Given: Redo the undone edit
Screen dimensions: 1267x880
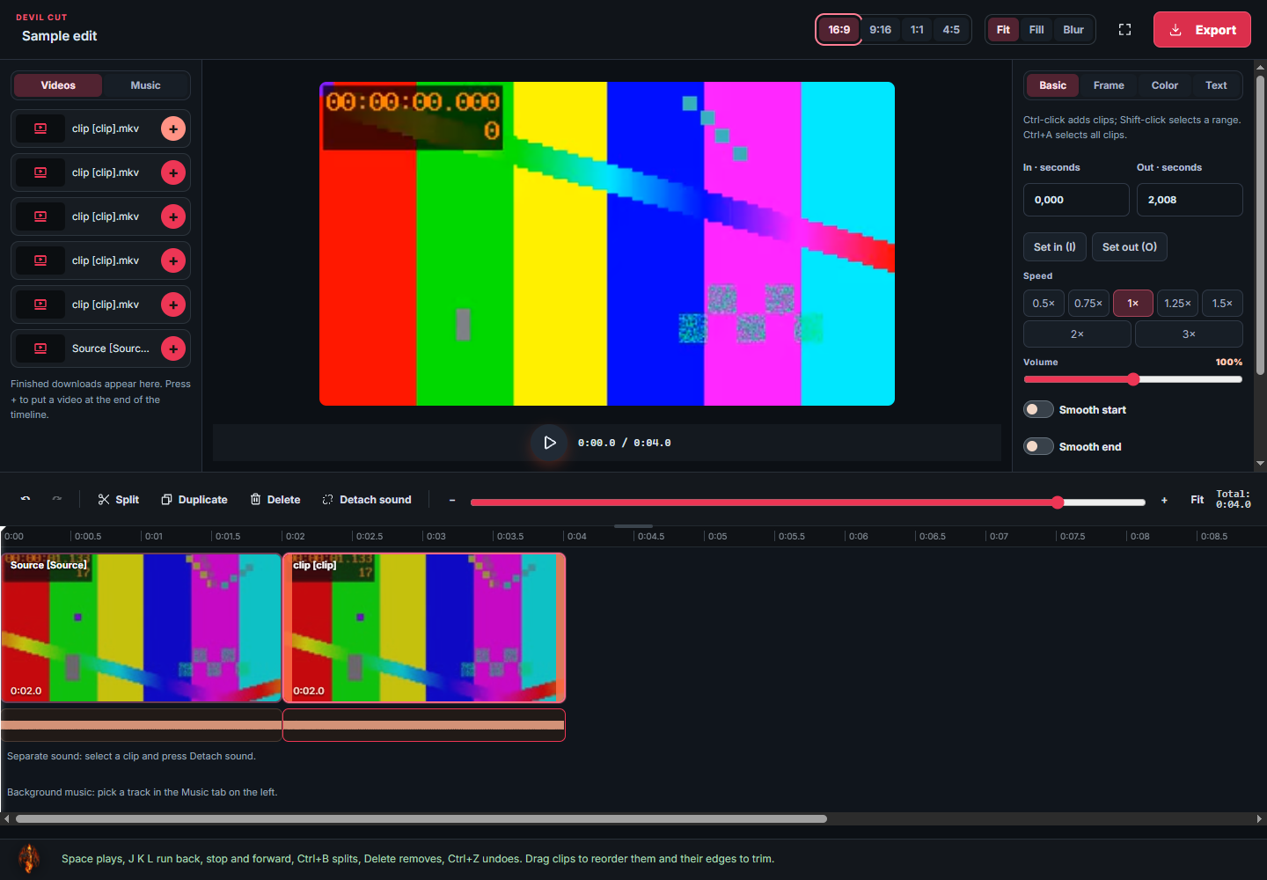Looking at the screenshot, I should [x=57, y=499].
